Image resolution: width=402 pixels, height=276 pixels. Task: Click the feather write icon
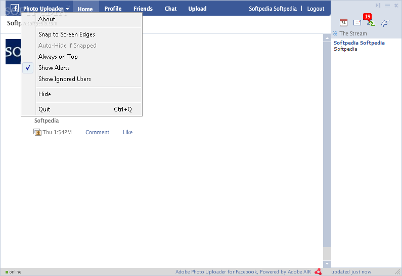[x=385, y=23]
